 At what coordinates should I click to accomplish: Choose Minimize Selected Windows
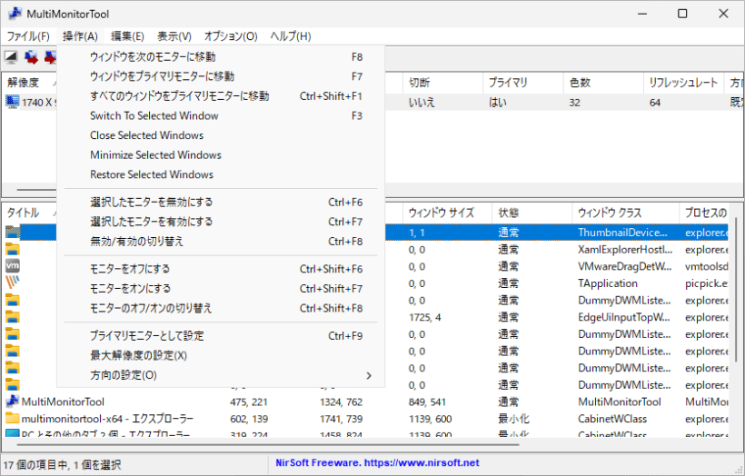click(221, 154)
